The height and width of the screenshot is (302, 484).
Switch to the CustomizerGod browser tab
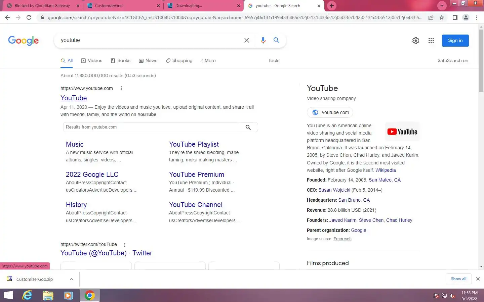[123, 6]
